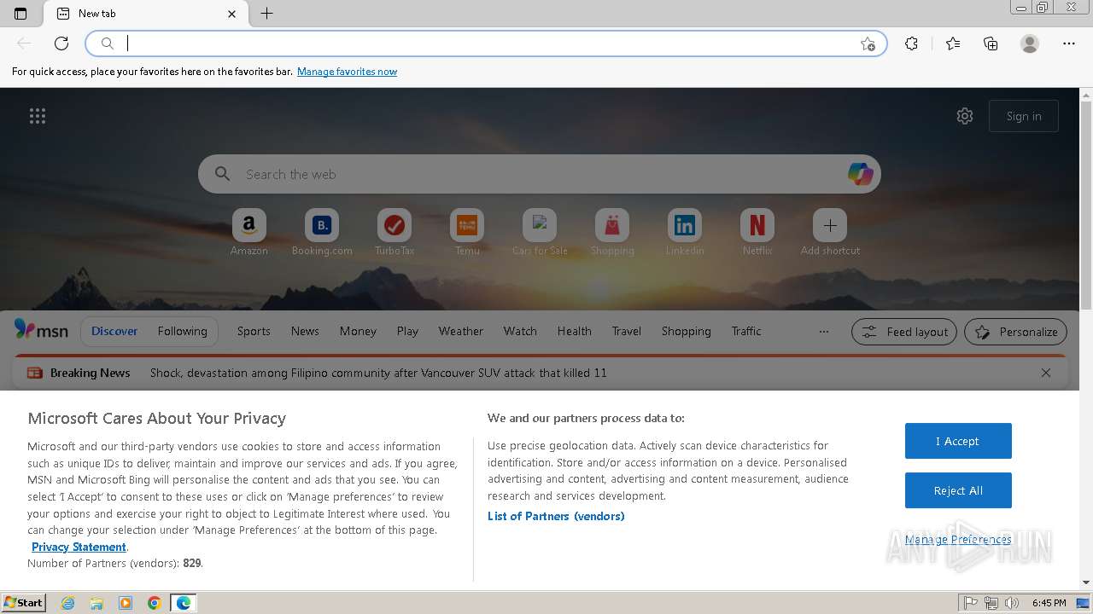The width and height of the screenshot is (1093, 614).
Task: Click the Sign in button
Action: pyautogui.click(x=1024, y=116)
